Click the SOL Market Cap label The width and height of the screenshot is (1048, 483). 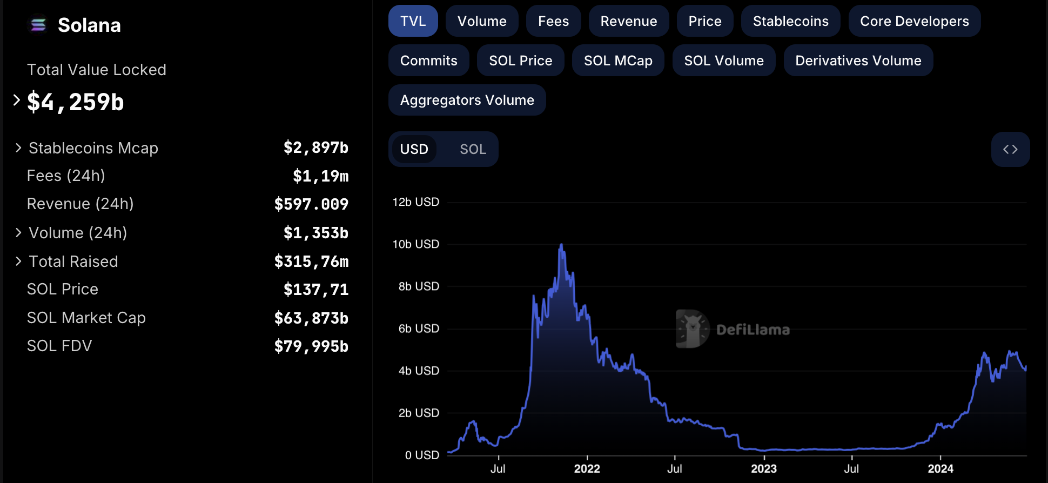click(86, 318)
